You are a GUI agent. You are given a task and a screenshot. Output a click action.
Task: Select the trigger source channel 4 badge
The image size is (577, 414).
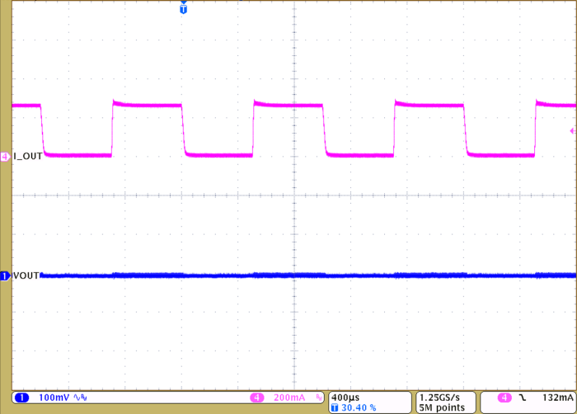(x=504, y=398)
